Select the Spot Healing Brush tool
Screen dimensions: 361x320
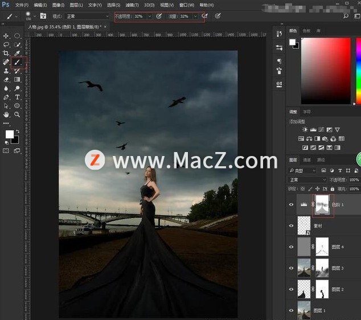click(6, 62)
